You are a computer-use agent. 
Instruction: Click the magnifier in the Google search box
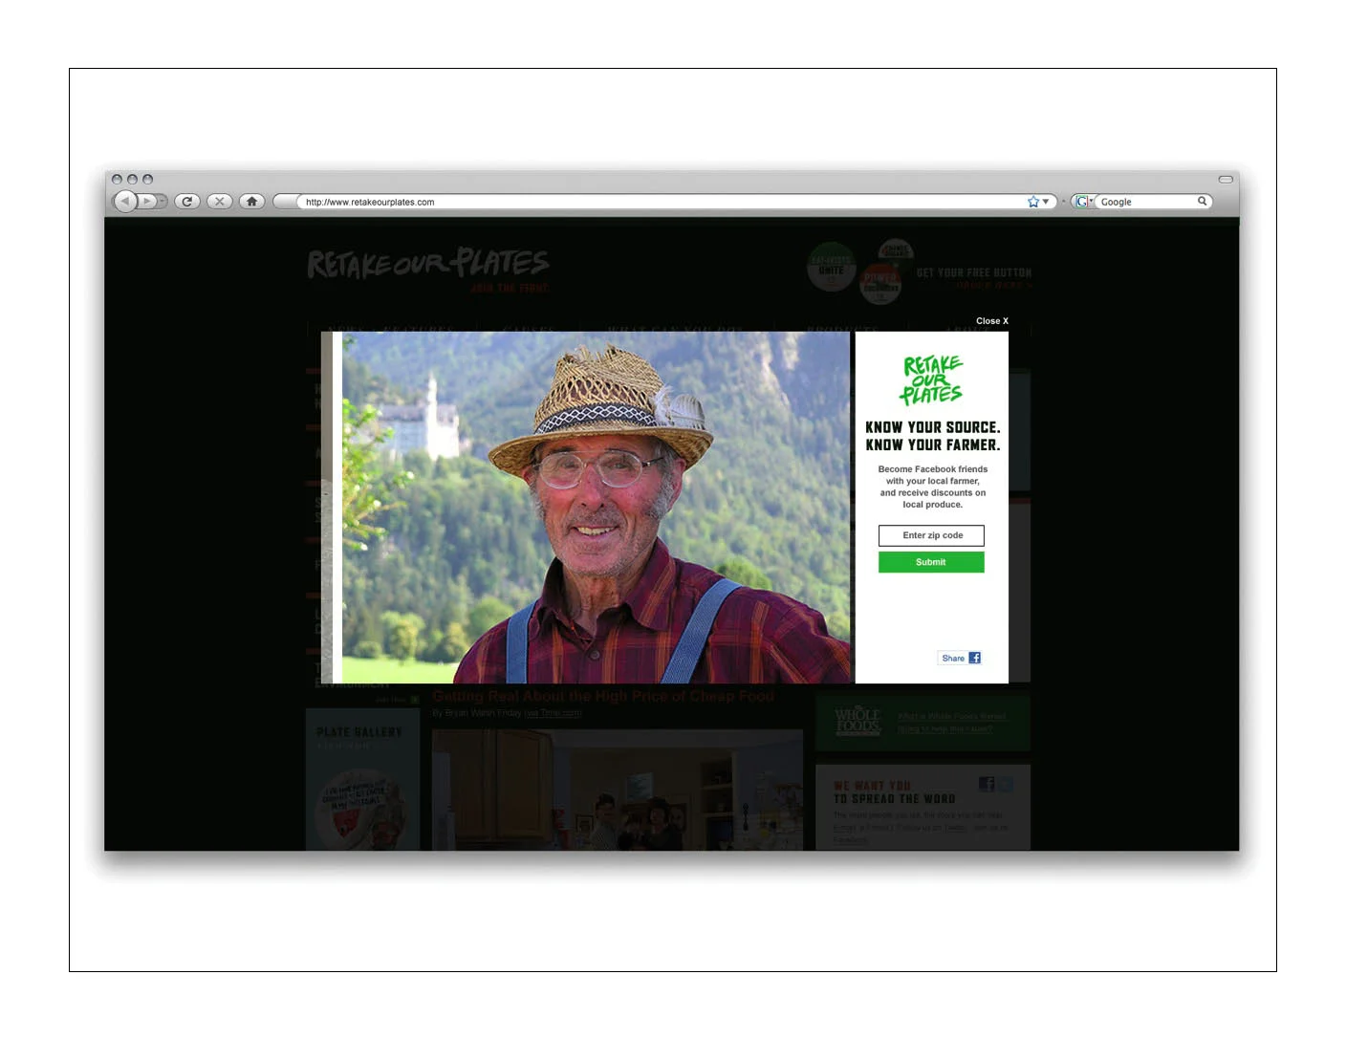coord(1202,201)
